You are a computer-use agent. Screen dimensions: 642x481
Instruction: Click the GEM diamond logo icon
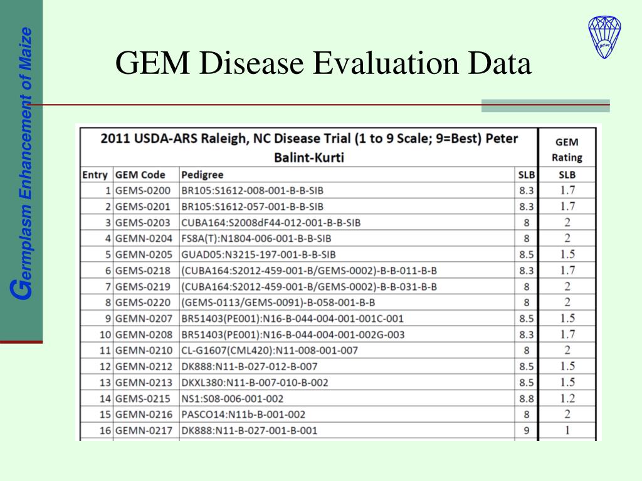coord(604,37)
